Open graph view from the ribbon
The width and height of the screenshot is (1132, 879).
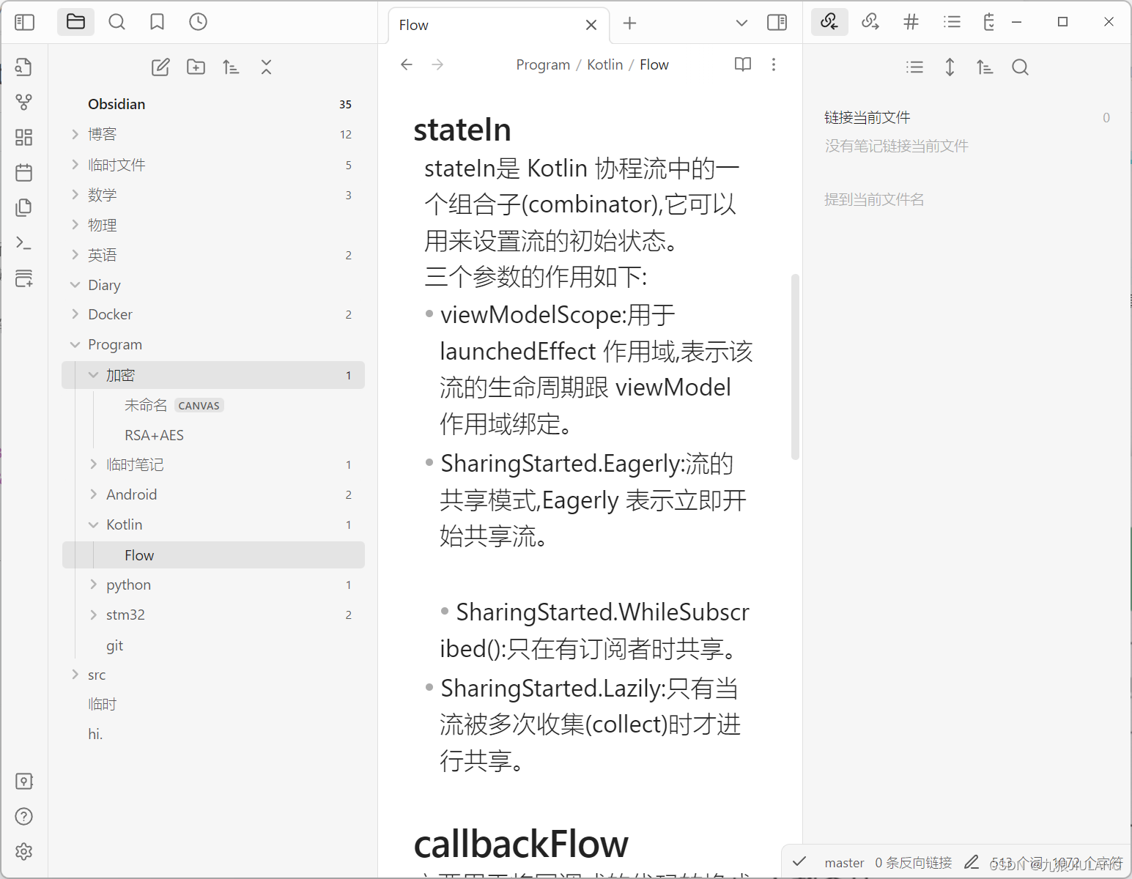point(23,102)
